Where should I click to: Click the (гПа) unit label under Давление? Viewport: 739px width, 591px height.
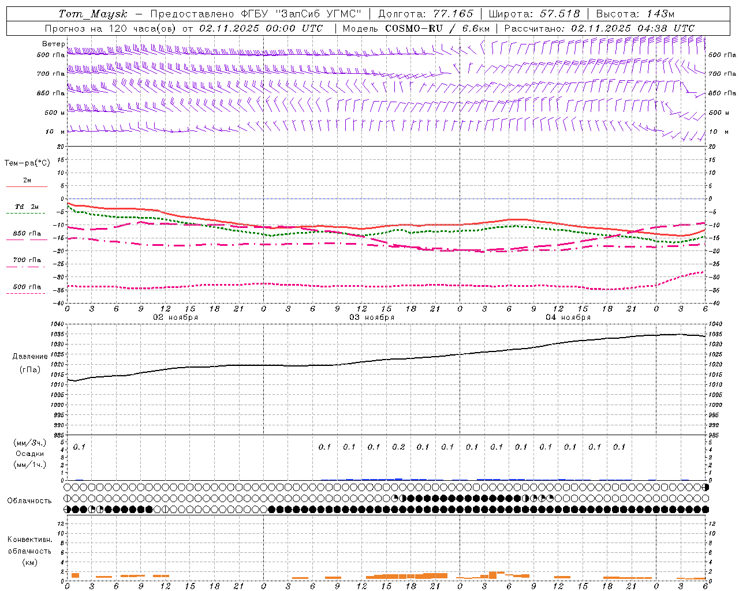29,370
